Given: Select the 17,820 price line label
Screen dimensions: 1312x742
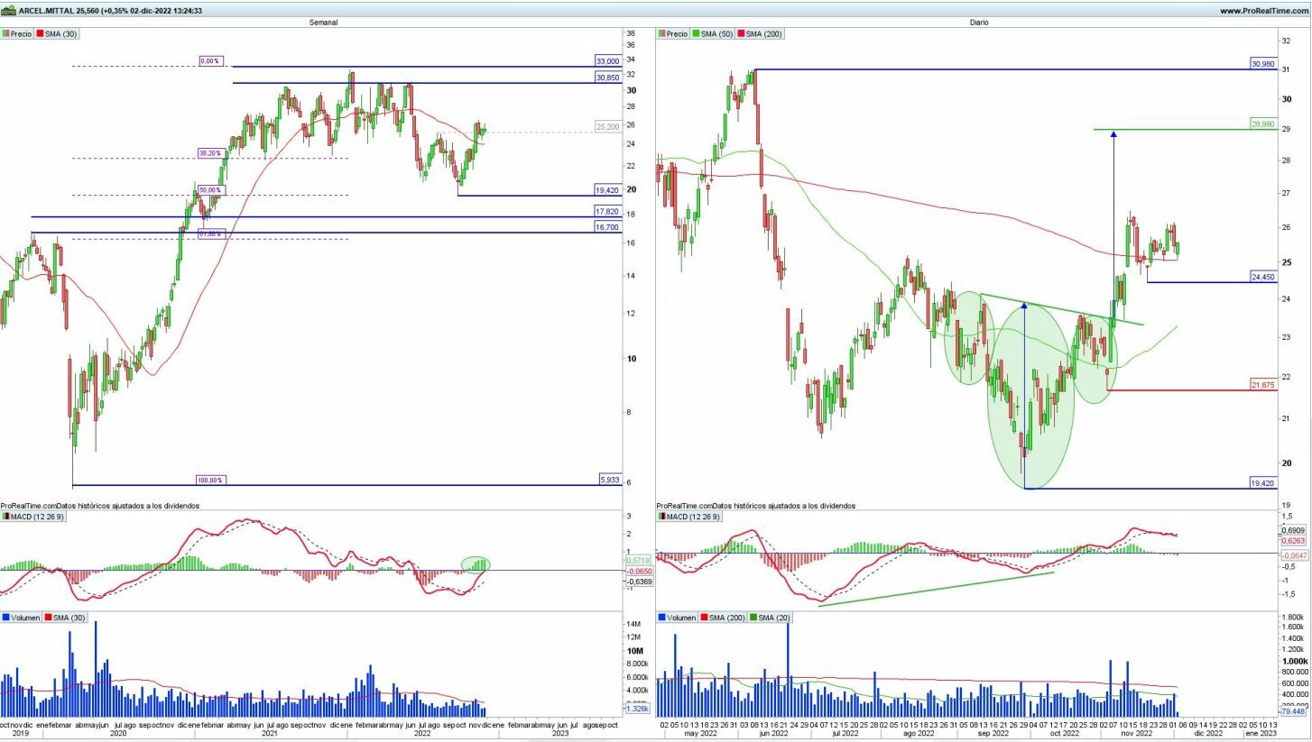Looking at the screenshot, I should point(607,211).
